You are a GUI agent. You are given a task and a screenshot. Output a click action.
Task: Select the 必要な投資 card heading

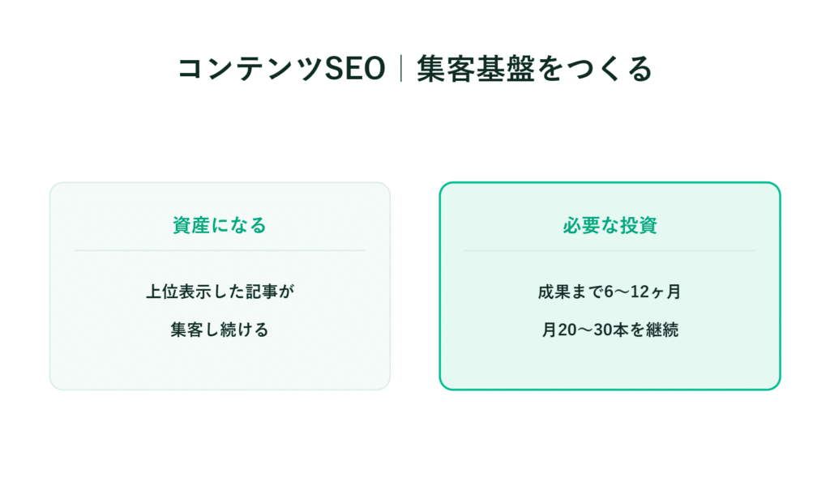pyautogui.click(x=610, y=225)
